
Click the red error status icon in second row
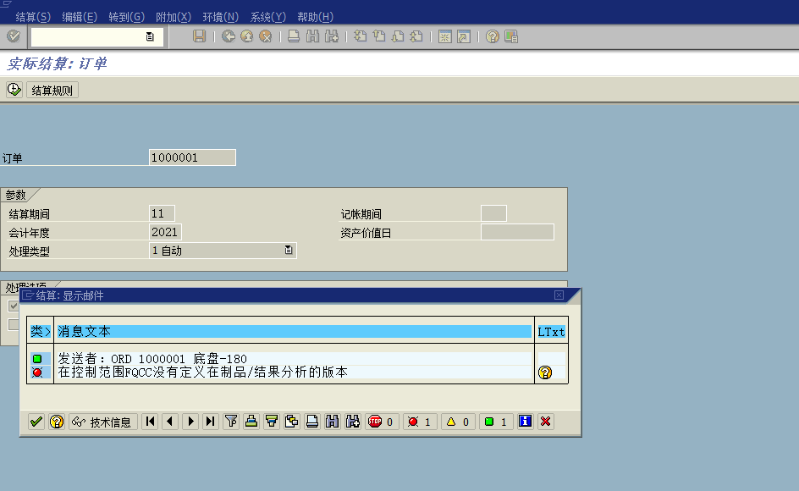[x=37, y=372]
